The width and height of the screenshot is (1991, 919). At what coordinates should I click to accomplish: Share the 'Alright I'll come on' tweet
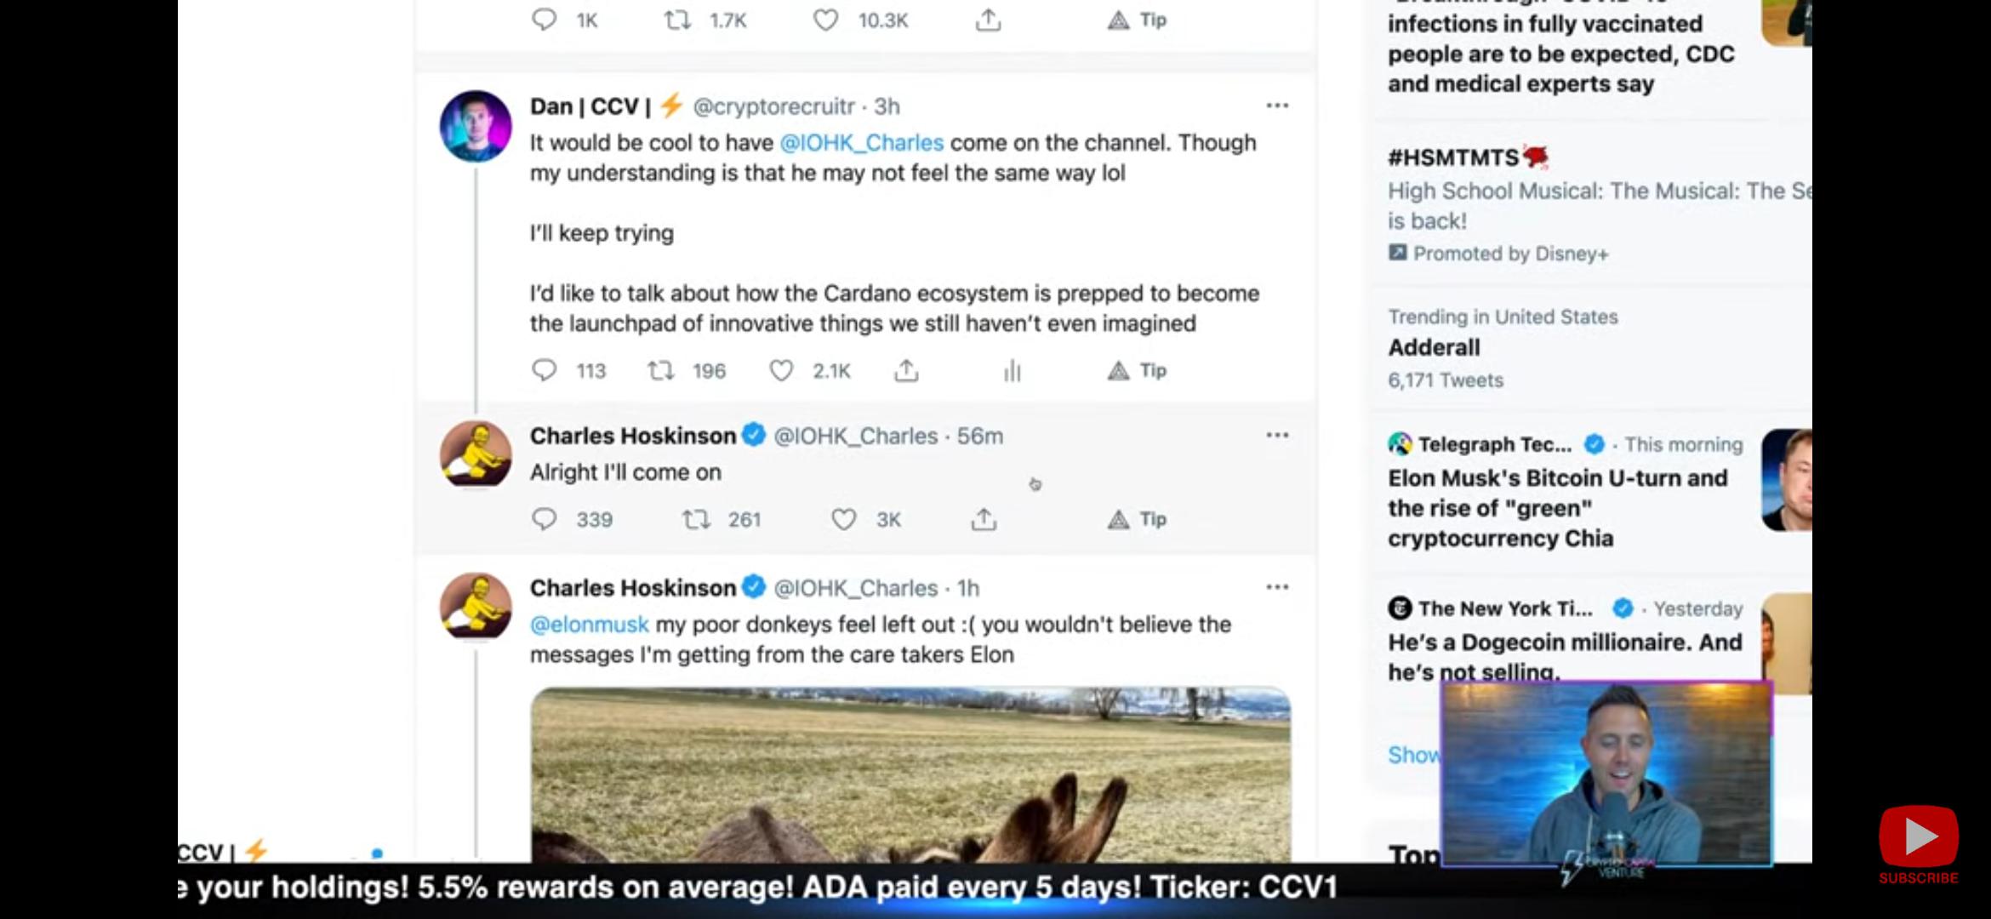(984, 519)
